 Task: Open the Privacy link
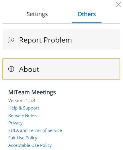coord(15,123)
